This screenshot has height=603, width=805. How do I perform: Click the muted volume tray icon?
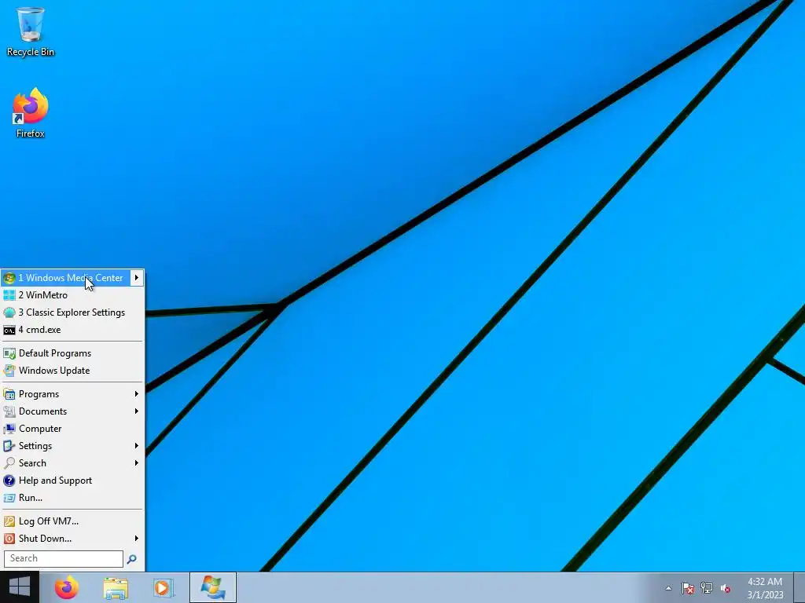(726, 589)
